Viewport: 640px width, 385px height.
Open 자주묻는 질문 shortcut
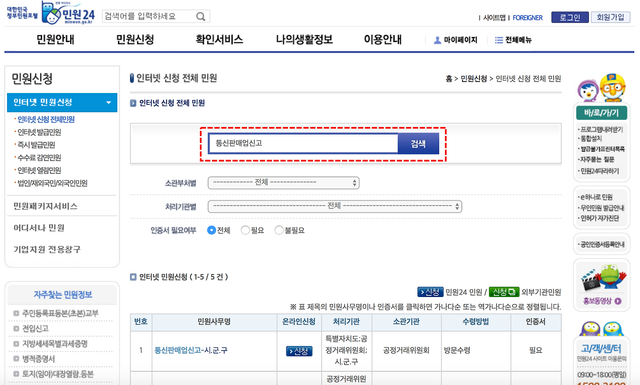(x=597, y=159)
